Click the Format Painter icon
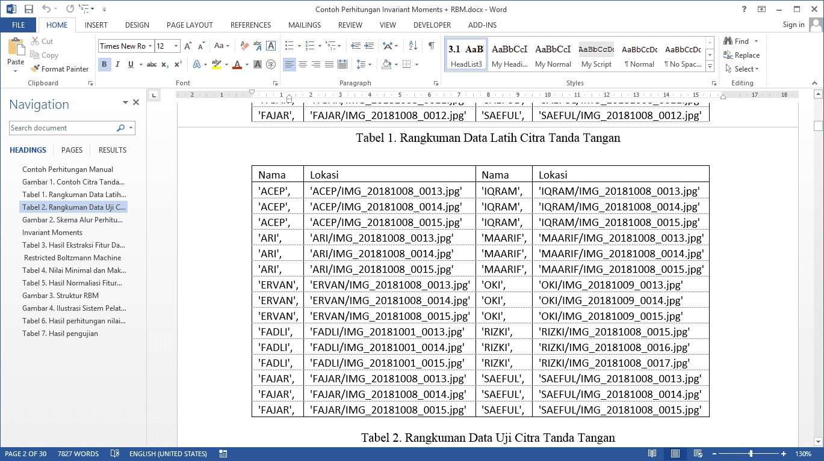 (x=35, y=69)
